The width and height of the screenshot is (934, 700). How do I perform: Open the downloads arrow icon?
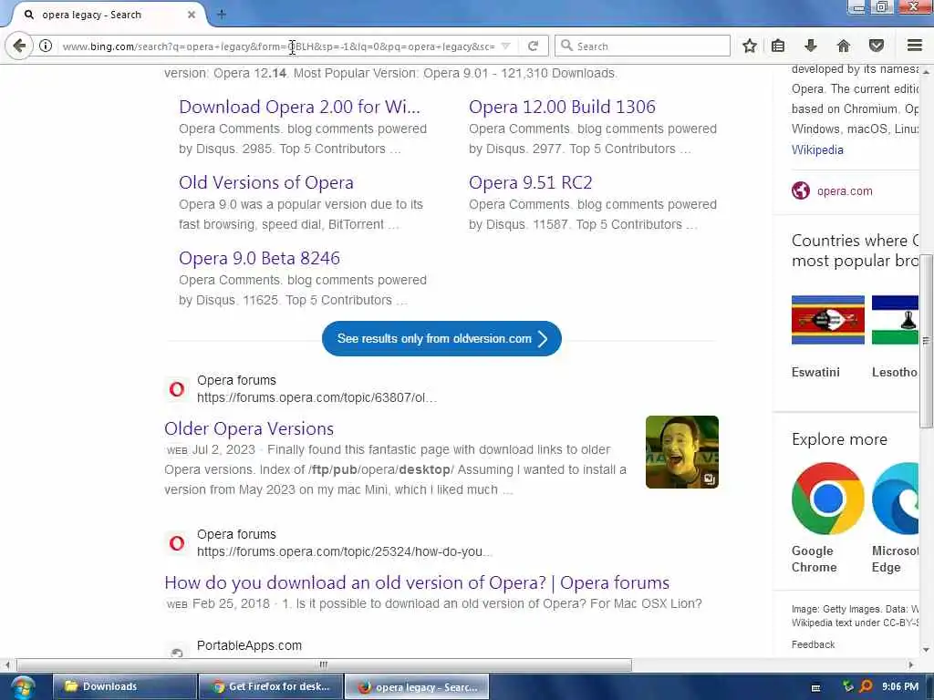[811, 46]
